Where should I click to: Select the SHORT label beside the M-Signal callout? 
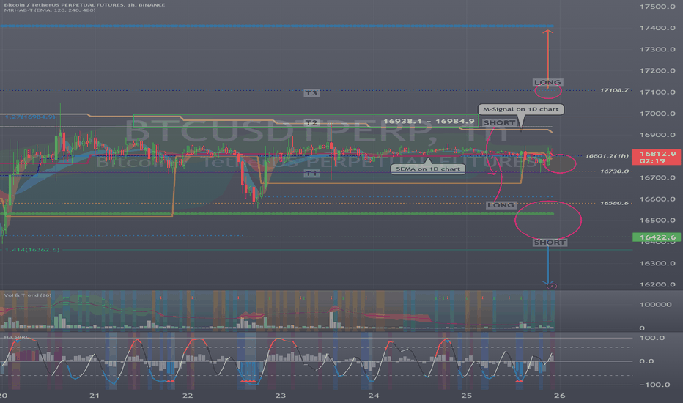(x=499, y=123)
